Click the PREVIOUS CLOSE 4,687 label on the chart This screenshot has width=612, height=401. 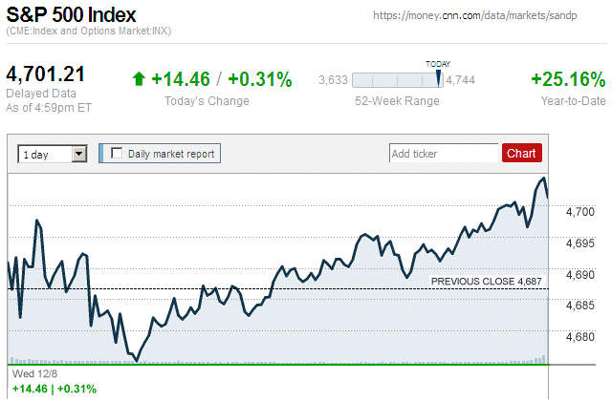[x=486, y=282]
